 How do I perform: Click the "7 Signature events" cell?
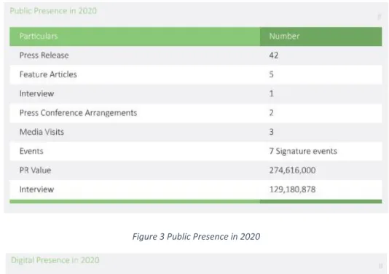pyautogui.click(x=303, y=151)
